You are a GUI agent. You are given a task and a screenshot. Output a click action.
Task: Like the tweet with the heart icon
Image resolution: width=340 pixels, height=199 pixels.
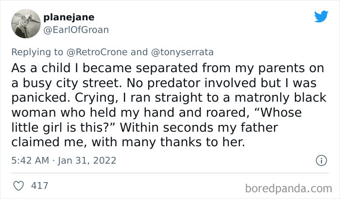click(x=20, y=185)
